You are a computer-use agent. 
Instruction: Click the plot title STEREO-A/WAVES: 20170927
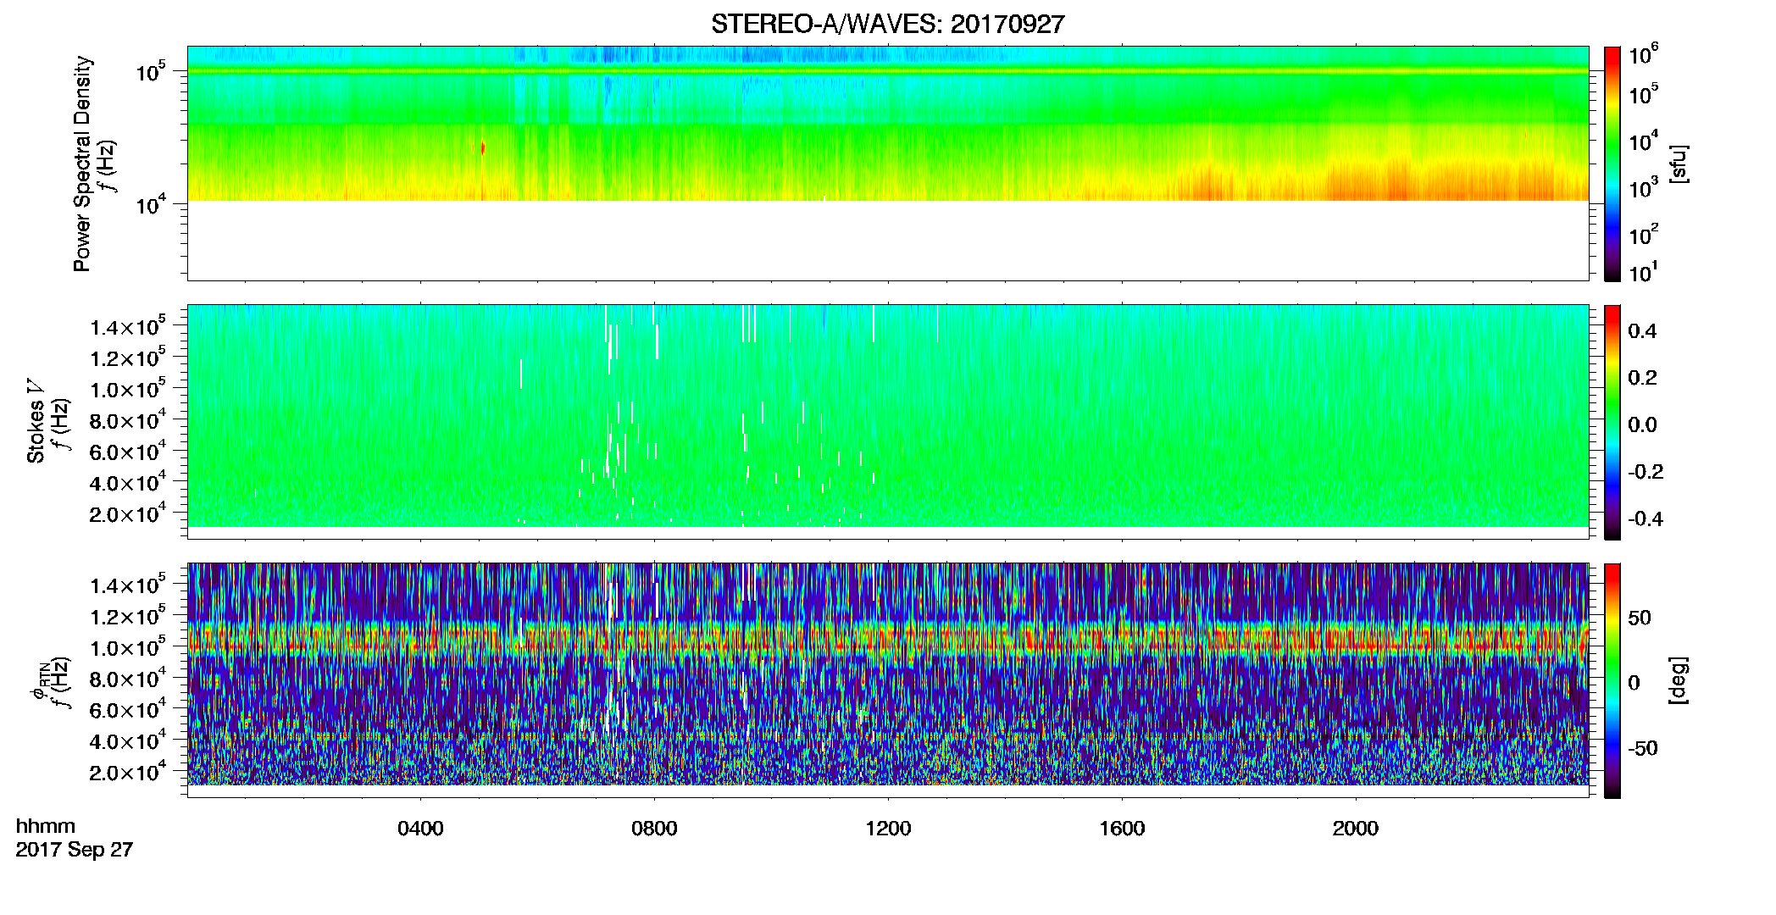pyautogui.click(x=887, y=25)
